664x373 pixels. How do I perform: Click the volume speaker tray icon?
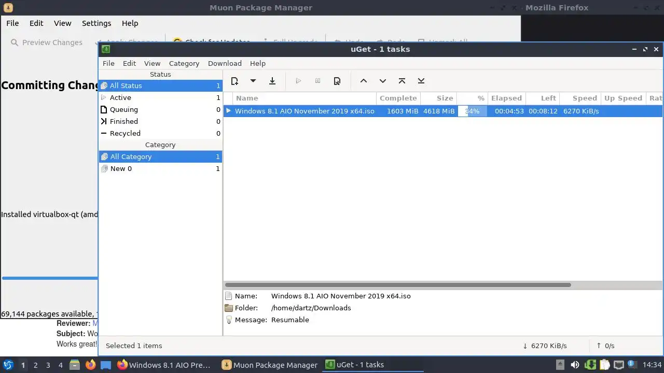click(575, 365)
